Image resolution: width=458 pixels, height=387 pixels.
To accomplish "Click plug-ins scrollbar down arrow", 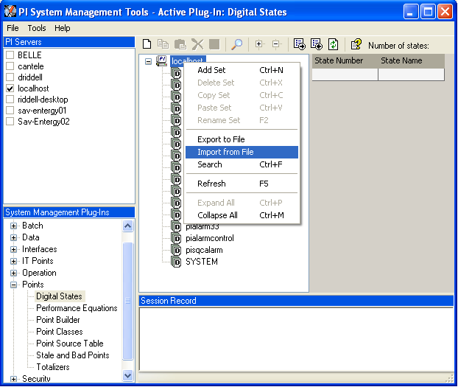I will tap(127, 375).
